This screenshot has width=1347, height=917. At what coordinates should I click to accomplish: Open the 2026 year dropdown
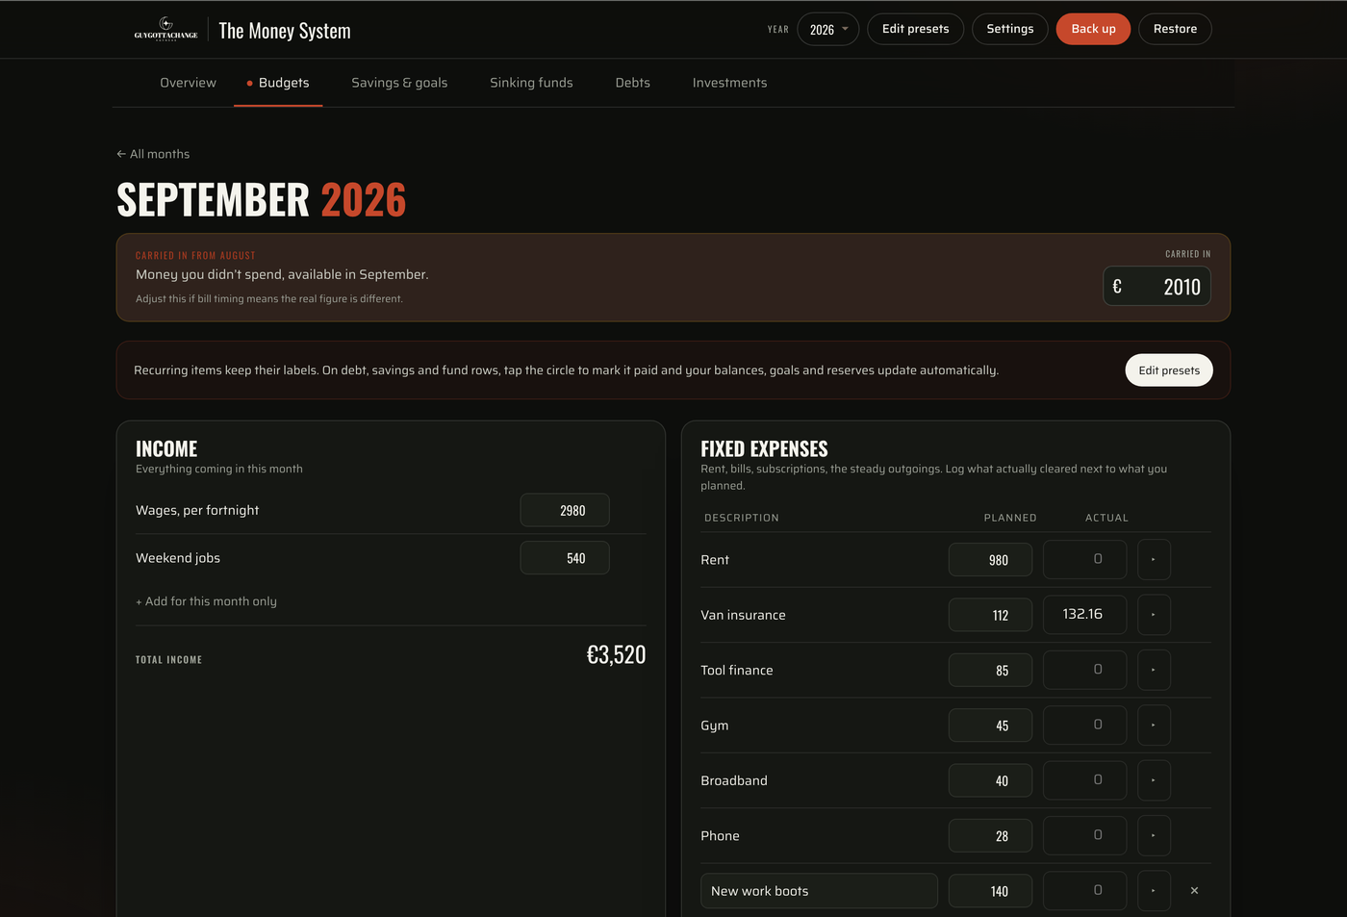827,29
